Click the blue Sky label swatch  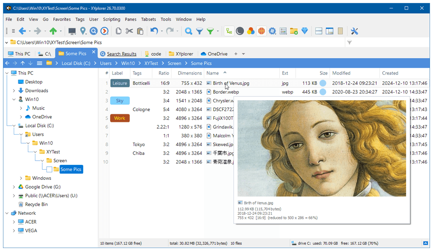120,101
